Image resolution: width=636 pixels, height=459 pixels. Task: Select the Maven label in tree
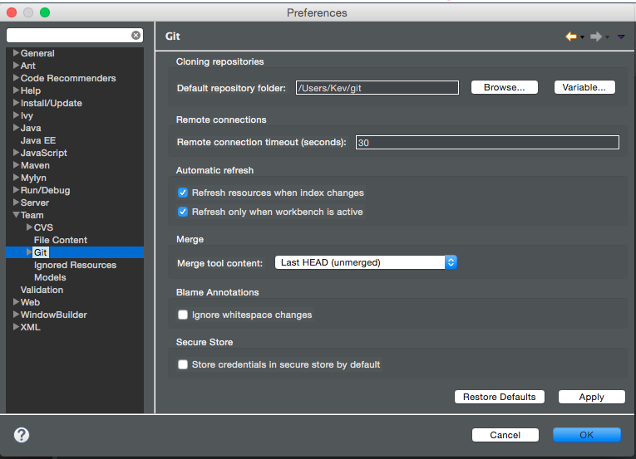coord(35,165)
